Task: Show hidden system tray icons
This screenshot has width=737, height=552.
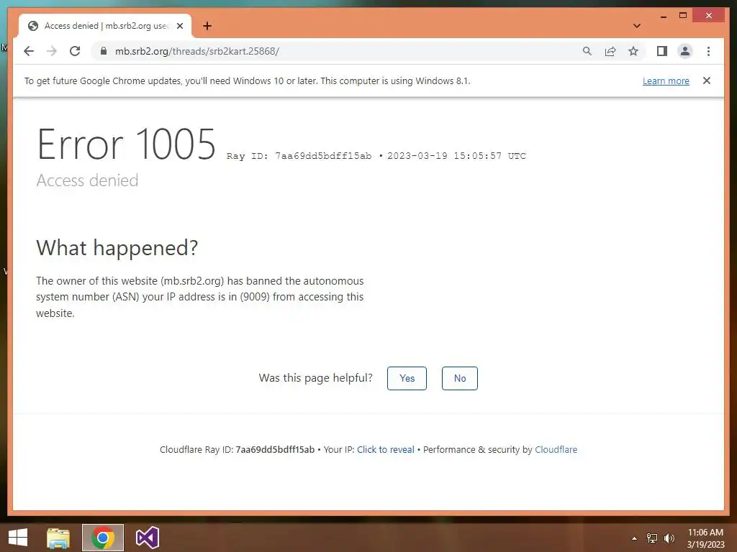Action: [634, 538]
